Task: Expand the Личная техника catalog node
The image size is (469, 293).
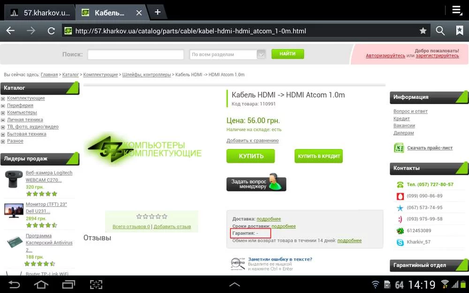Action: coord(3,120)
